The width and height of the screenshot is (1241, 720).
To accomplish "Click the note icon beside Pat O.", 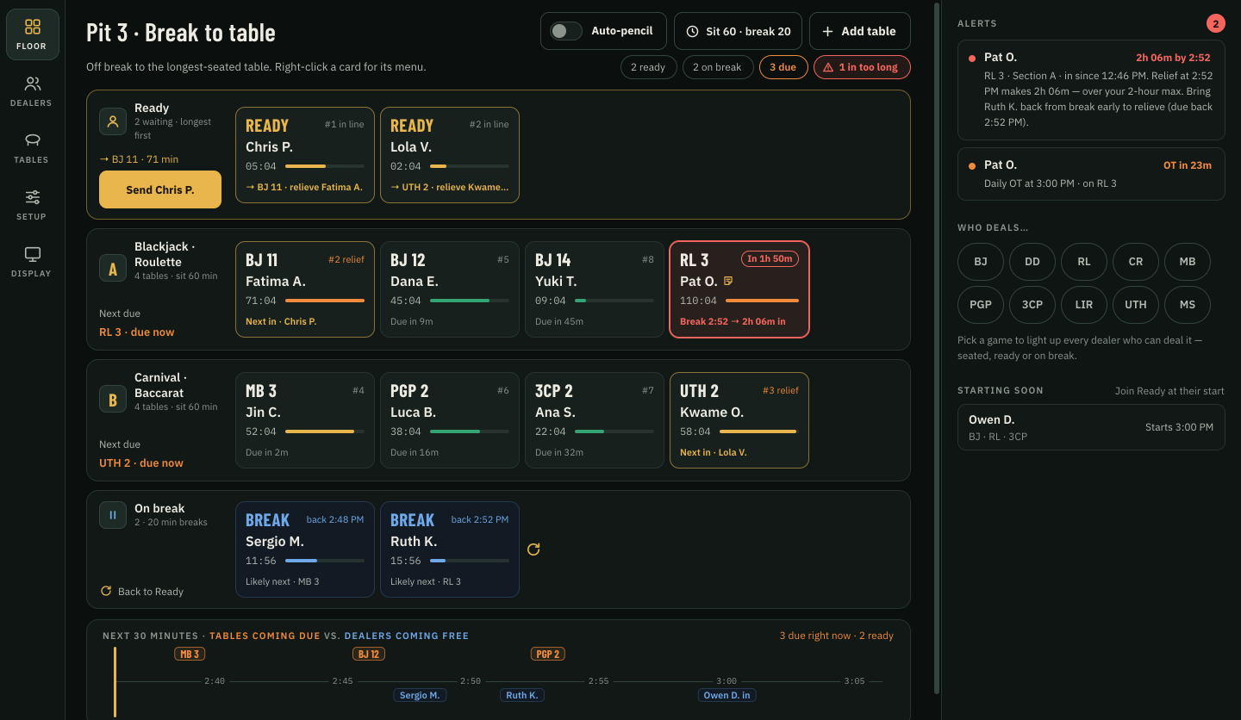I will [728, 282].
